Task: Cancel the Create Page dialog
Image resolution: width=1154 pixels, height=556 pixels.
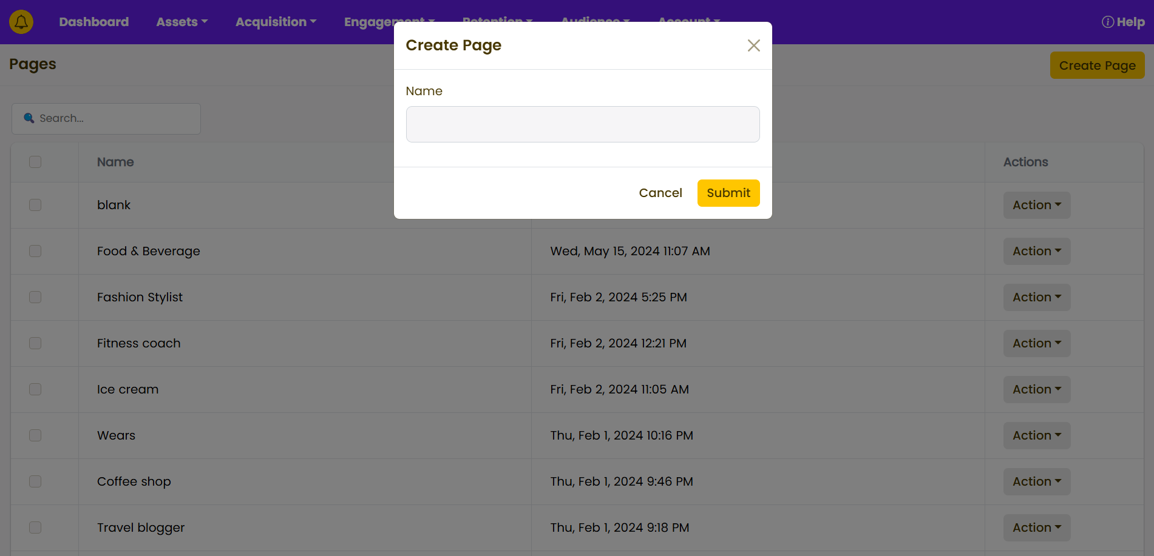Action: [660, 193]
